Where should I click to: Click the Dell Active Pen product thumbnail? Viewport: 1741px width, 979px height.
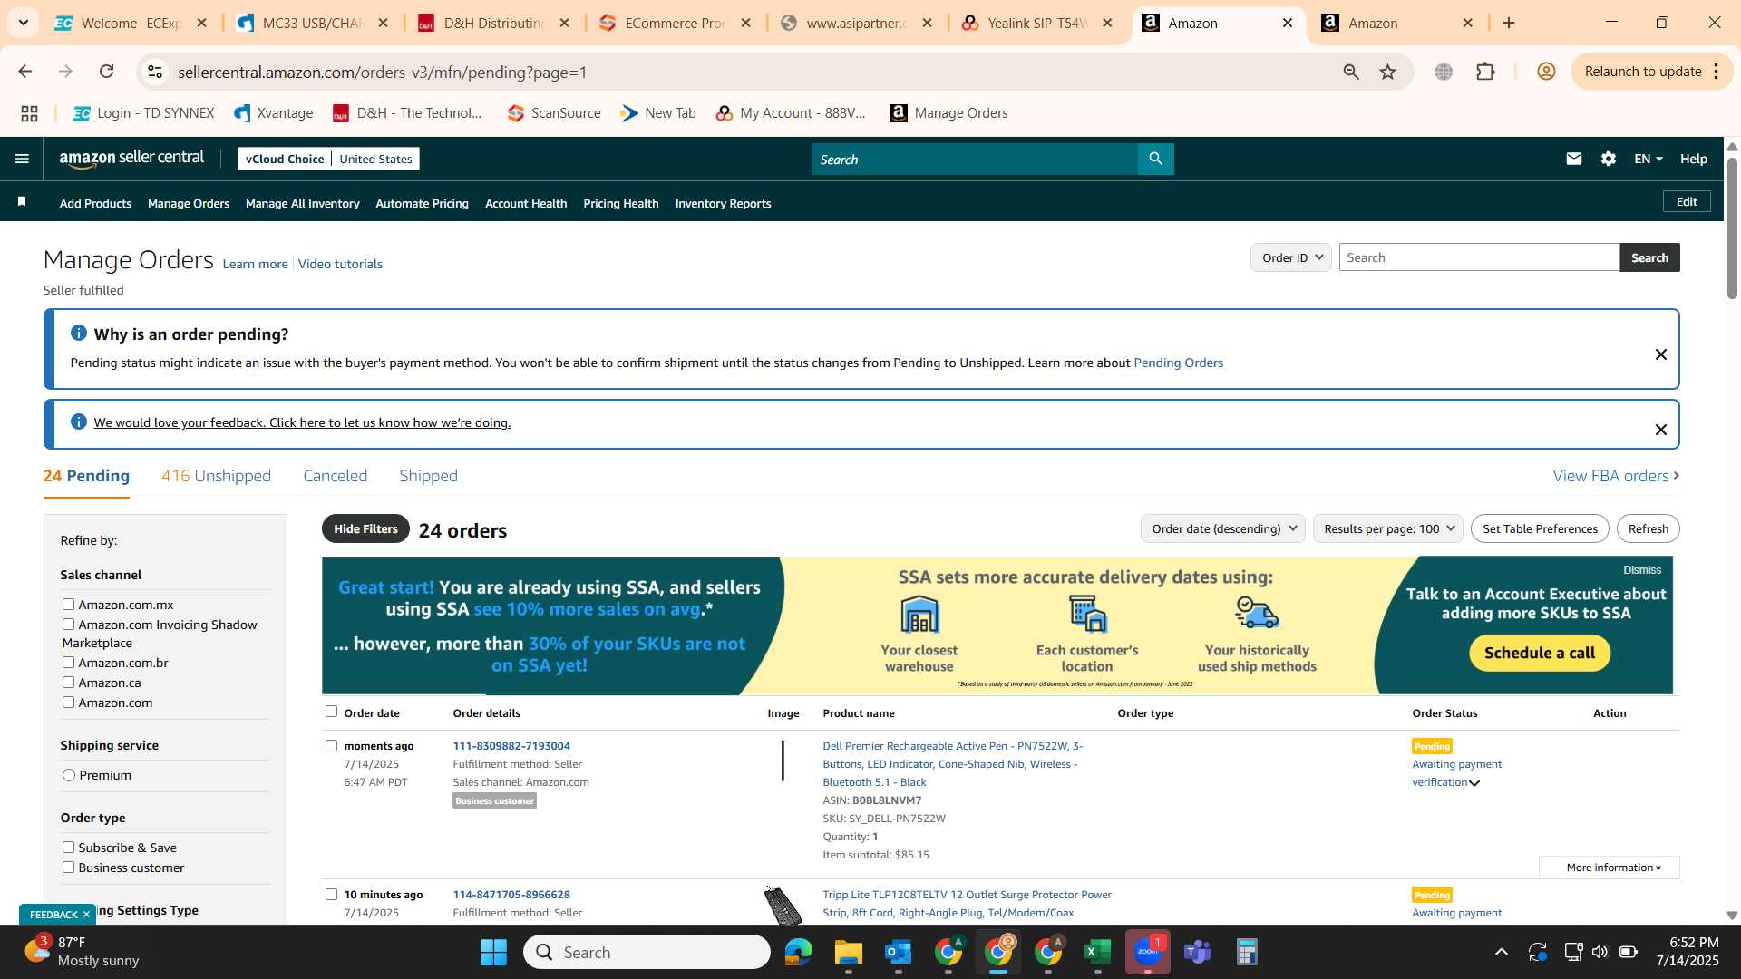pos(783,761)
